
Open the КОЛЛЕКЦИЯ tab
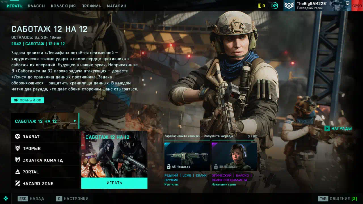[x=63, y=6]
